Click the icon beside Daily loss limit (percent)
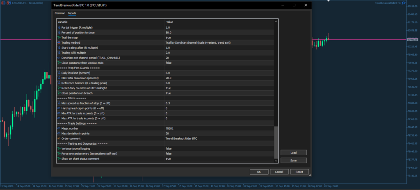The image size is (420, 190). click(x=59, y=73)
